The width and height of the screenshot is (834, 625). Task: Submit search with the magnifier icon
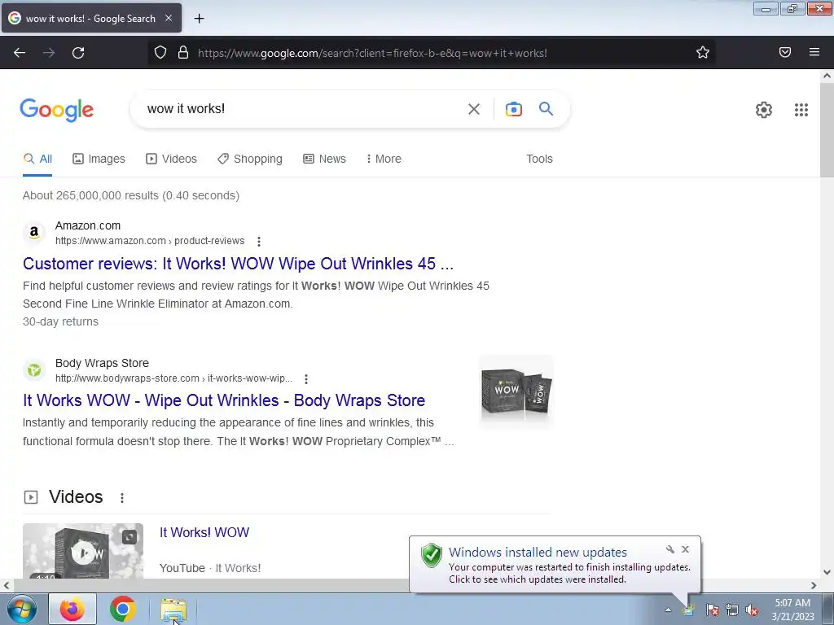(546, 109)
